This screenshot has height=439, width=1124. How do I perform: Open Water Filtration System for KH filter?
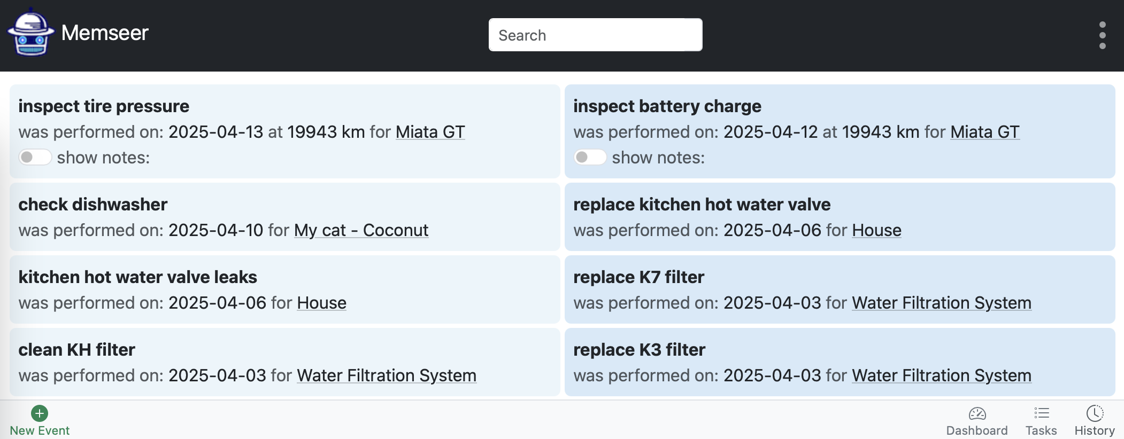point(387,375)
